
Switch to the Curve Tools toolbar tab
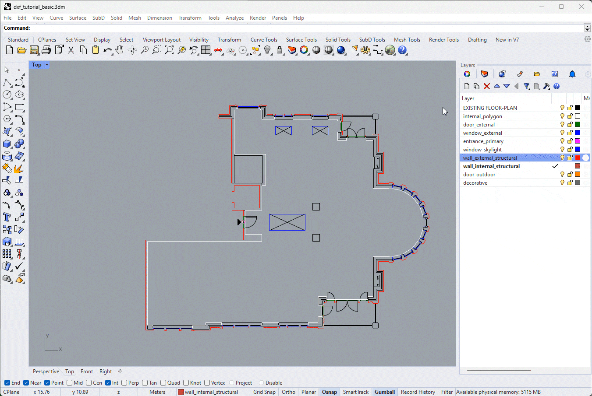(264, 40)
